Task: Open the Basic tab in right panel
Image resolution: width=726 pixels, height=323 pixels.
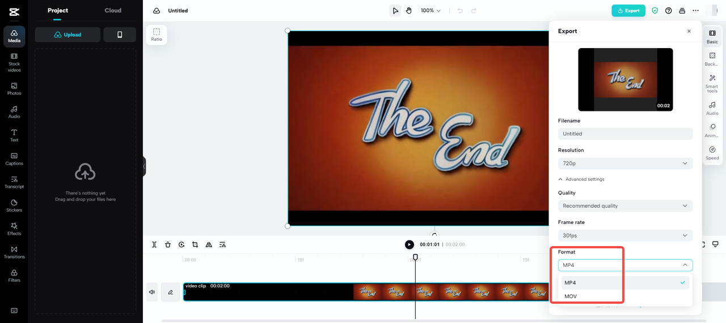Action: (712, 37)
